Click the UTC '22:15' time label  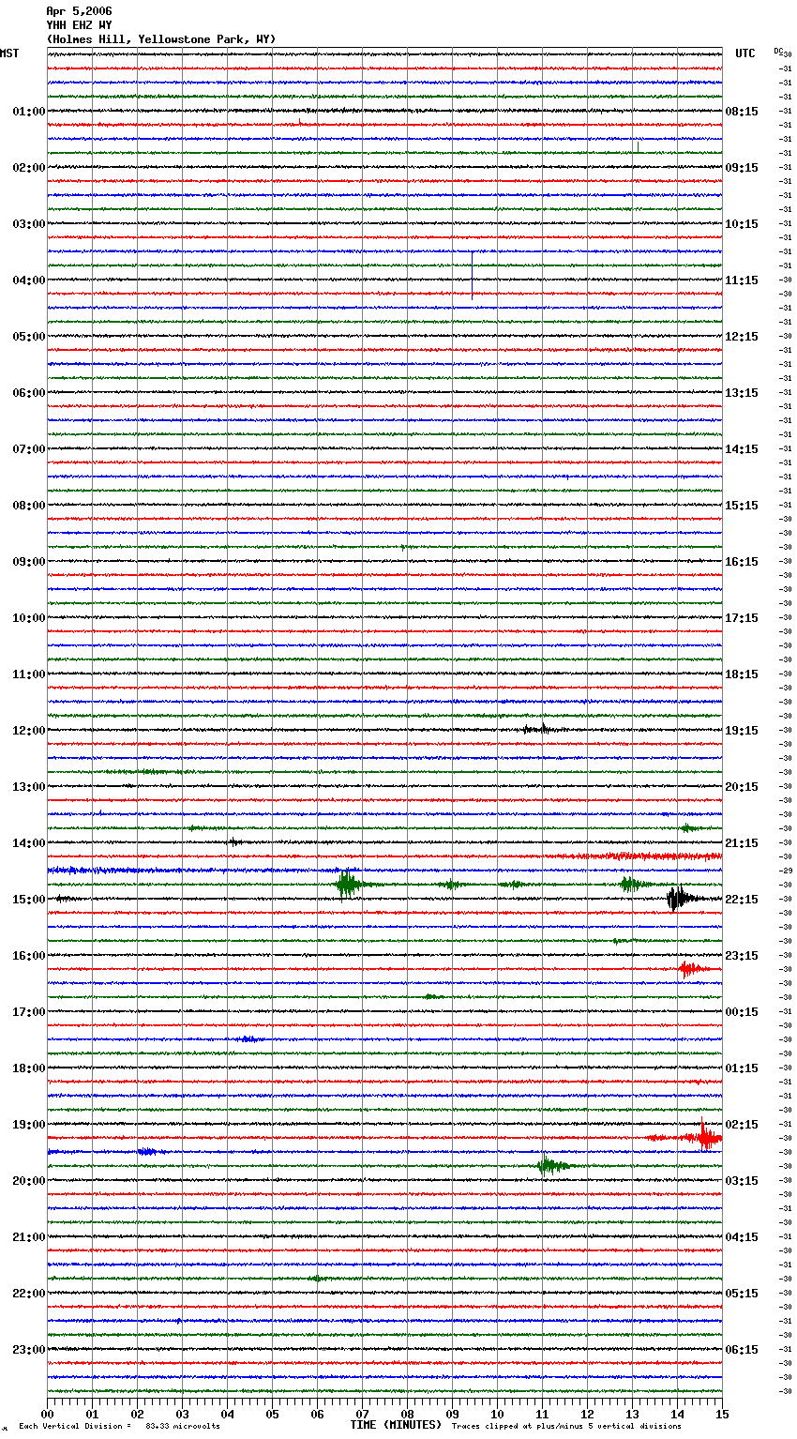[742, 900]
